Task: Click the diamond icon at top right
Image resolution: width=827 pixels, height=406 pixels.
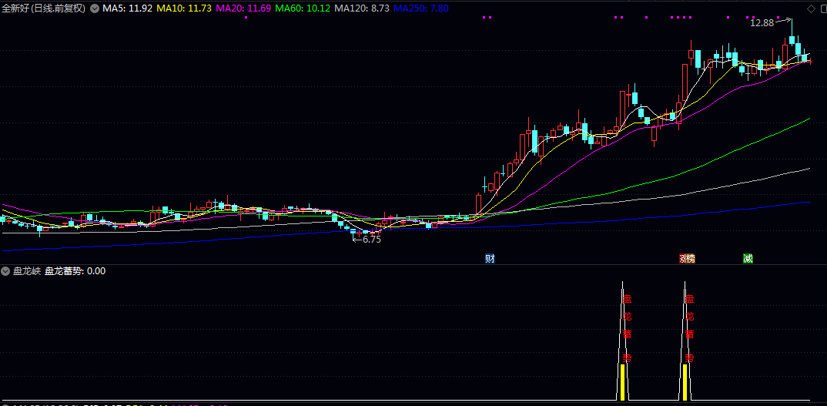Action: coord(811,8)
